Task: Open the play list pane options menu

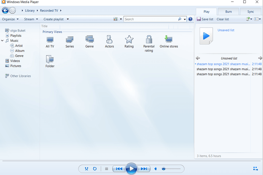Action: pos(249,19)
